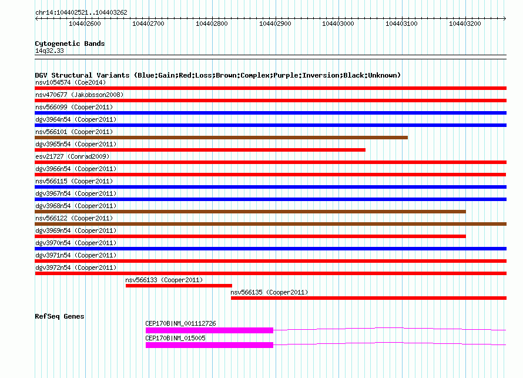Image resolution: width=523 pixels, height=378 pixels.
Task: Click the blue gain bar for nsv566099
Action: pyautogui.click(x=270, y=113)
